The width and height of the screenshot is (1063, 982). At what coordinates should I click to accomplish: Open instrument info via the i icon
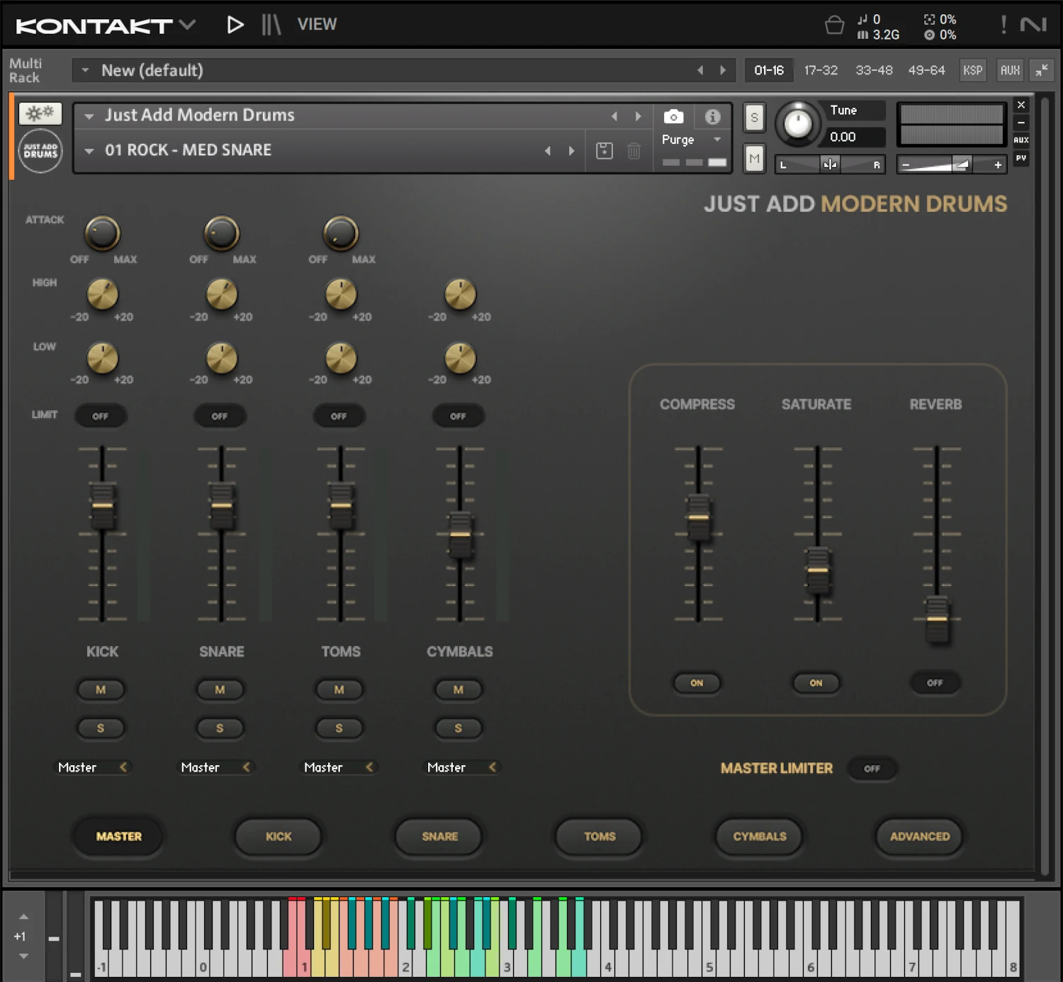tap(712, 116)
